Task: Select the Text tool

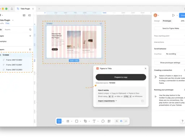Action: 94,121
